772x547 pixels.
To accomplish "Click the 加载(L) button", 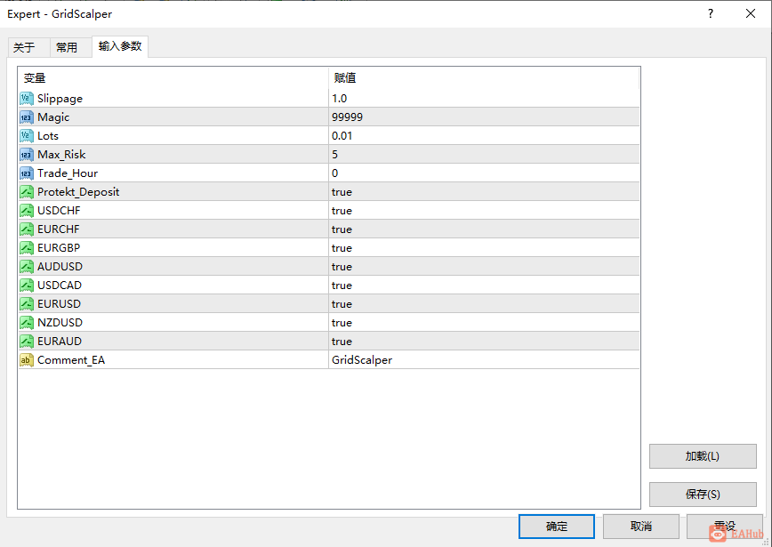I will [x=703, y=456].
